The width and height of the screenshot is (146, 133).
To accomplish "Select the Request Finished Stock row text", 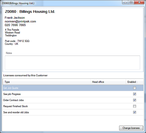I will (15, 106).
